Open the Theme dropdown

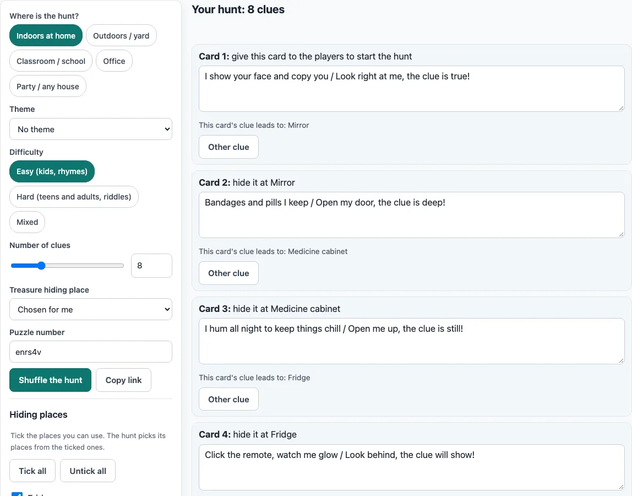[91, 129]
